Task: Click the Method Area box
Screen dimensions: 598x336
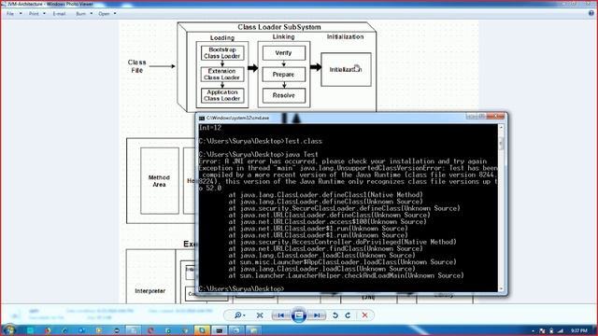Action: pyautogui.click(x=160, y=180)
